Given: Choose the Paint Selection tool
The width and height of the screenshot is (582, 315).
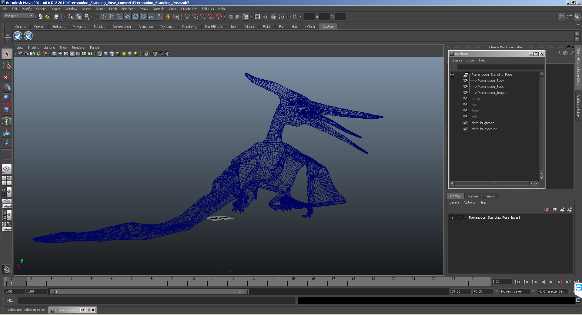Looking at the screenshot, I should pyautogui.click(x=7, y=76).
